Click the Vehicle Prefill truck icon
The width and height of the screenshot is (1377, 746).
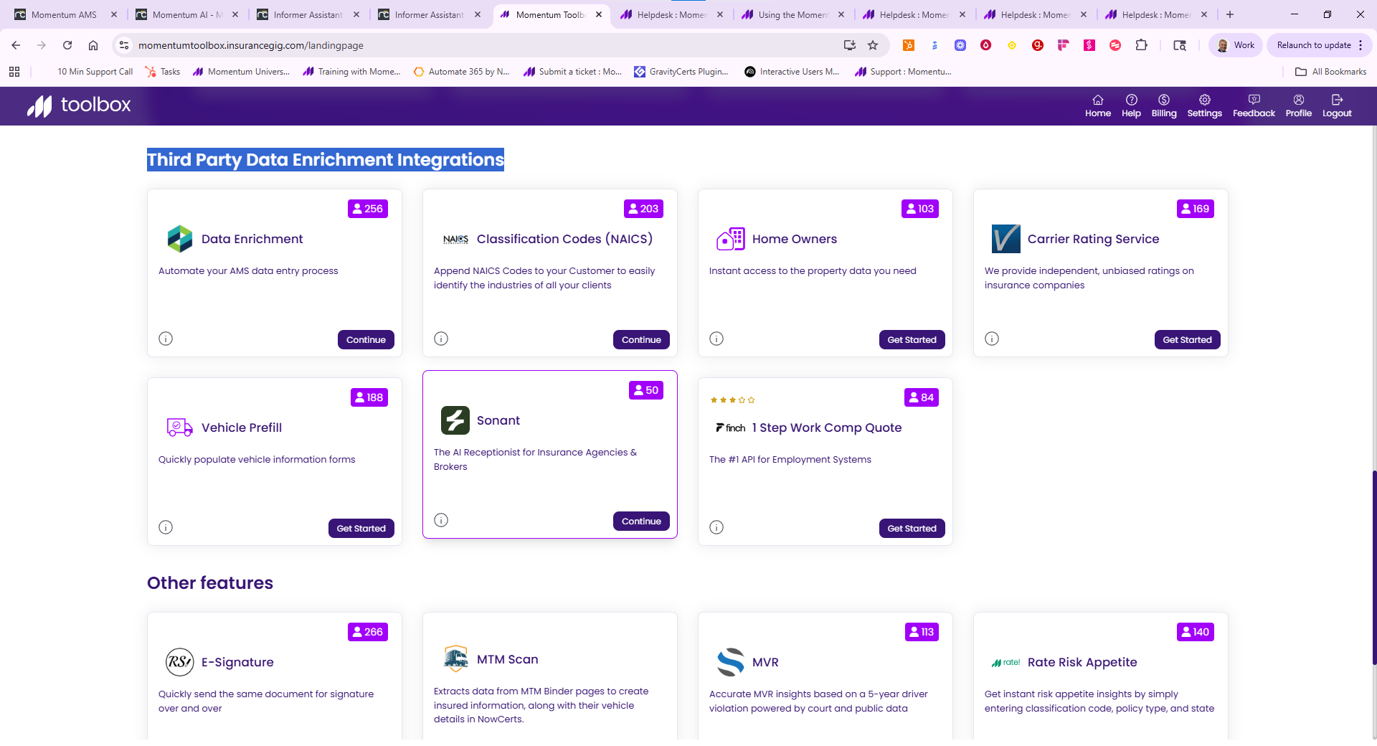pos(179,428)
